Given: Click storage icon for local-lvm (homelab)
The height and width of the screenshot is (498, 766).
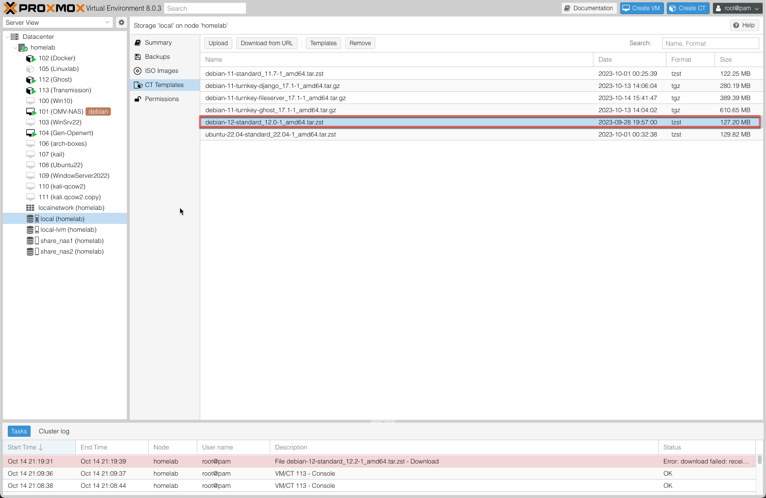Looking at the screenshot, I should point(33,230).
